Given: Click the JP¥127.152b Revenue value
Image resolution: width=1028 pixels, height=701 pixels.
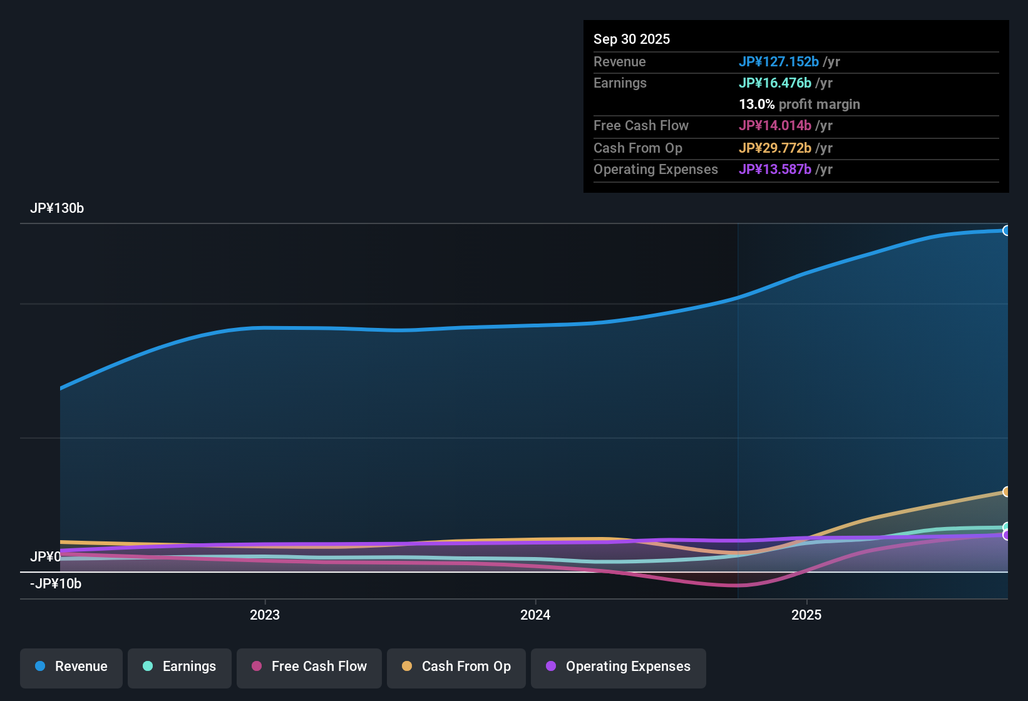Looking at the screenshot, I should click(779, 61).
